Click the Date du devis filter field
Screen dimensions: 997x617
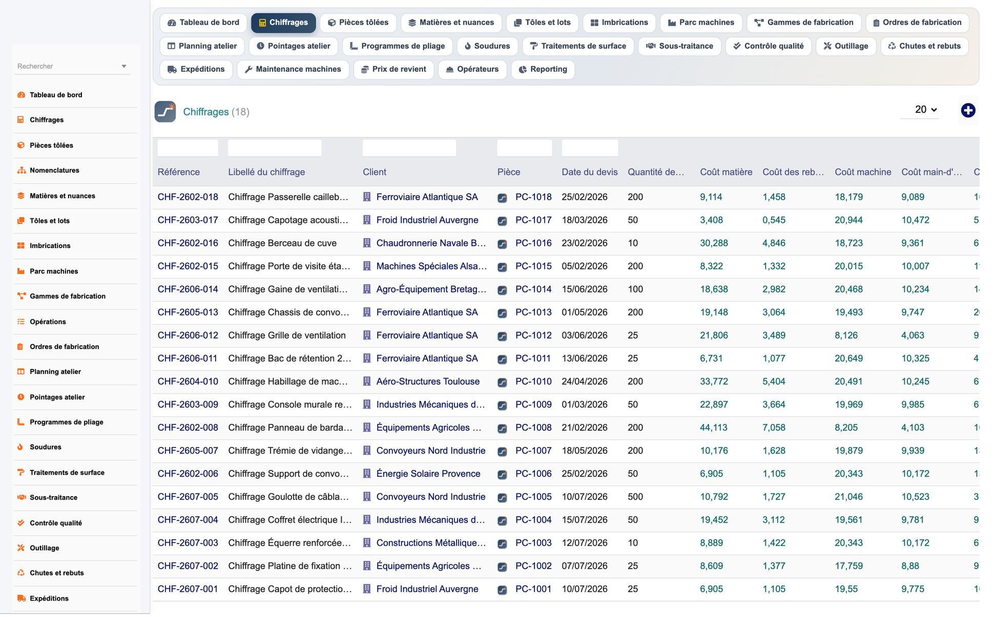point(590,148)
